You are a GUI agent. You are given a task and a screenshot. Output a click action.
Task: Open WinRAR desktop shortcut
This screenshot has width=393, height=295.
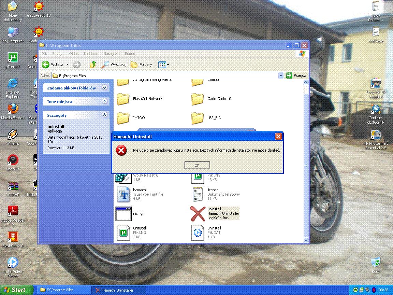[13, 188]
